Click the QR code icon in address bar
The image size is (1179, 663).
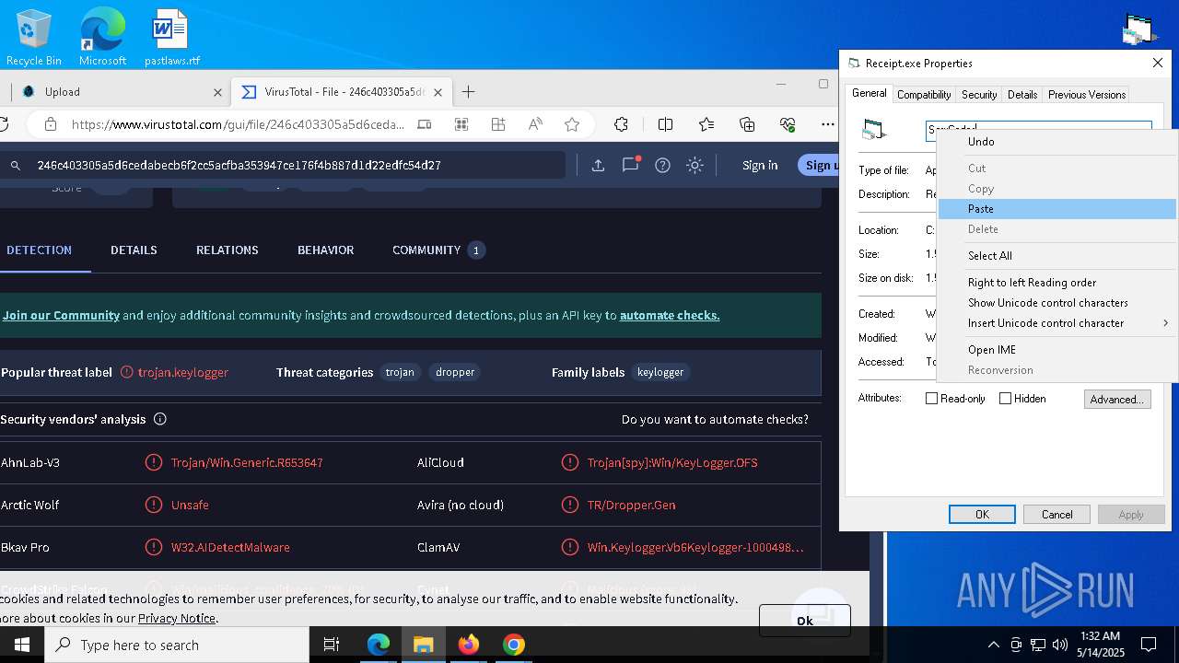coord(461,124)
